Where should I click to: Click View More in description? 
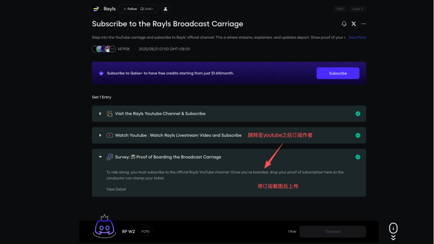click(357, 37)
